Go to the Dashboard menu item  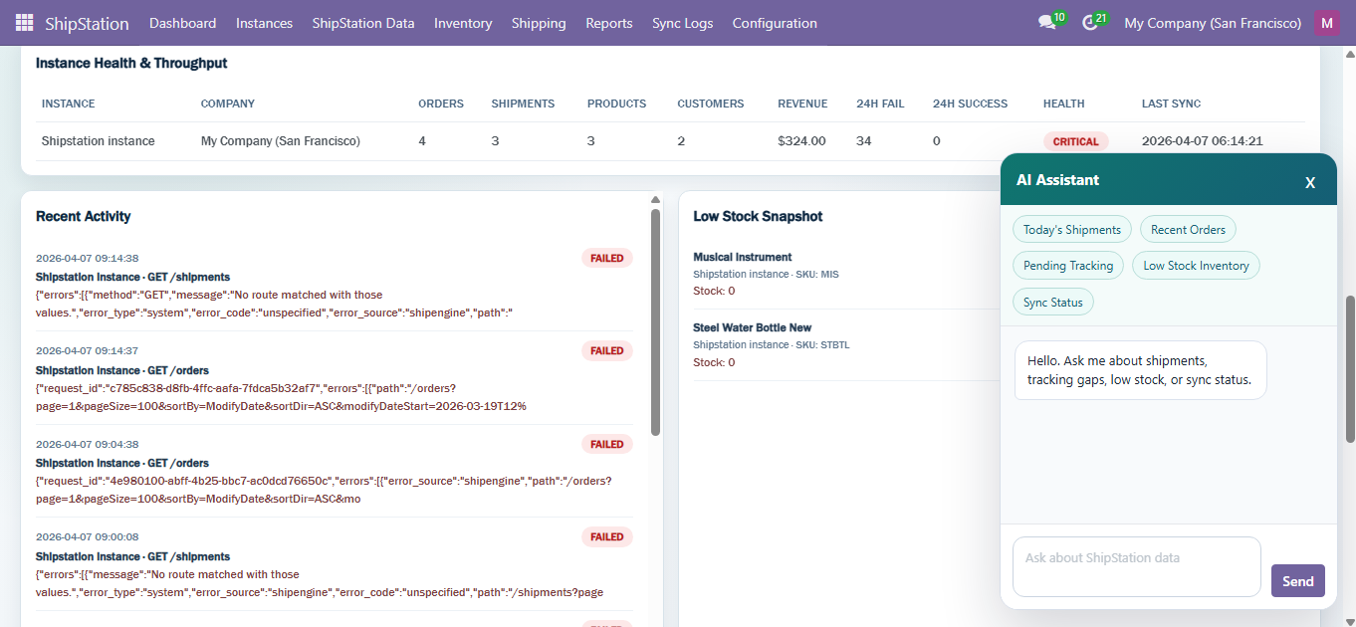[x=182, y=23]
